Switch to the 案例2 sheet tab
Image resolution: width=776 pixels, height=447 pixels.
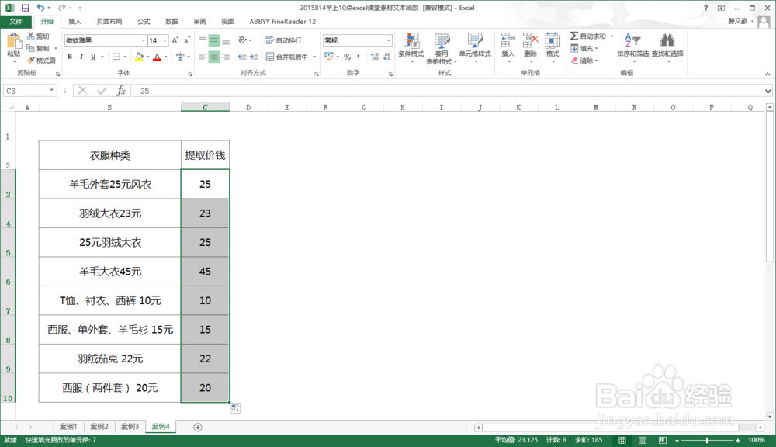[x=98, y=426]
